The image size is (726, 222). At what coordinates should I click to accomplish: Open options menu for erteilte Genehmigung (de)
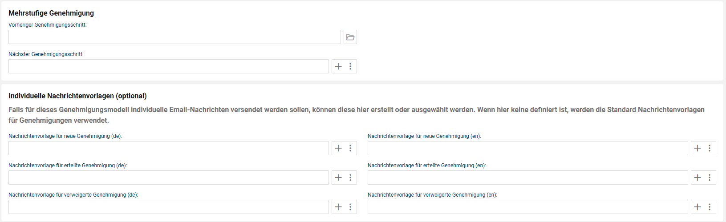pos(350,178)
